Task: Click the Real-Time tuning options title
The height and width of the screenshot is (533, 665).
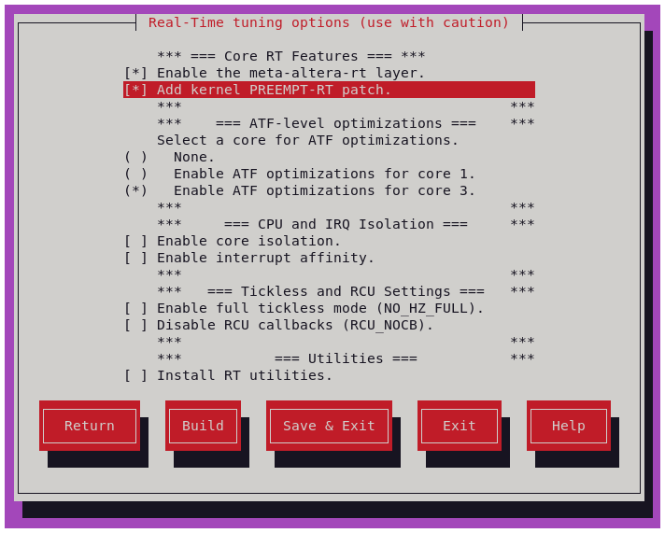Action: pos(329,22)
